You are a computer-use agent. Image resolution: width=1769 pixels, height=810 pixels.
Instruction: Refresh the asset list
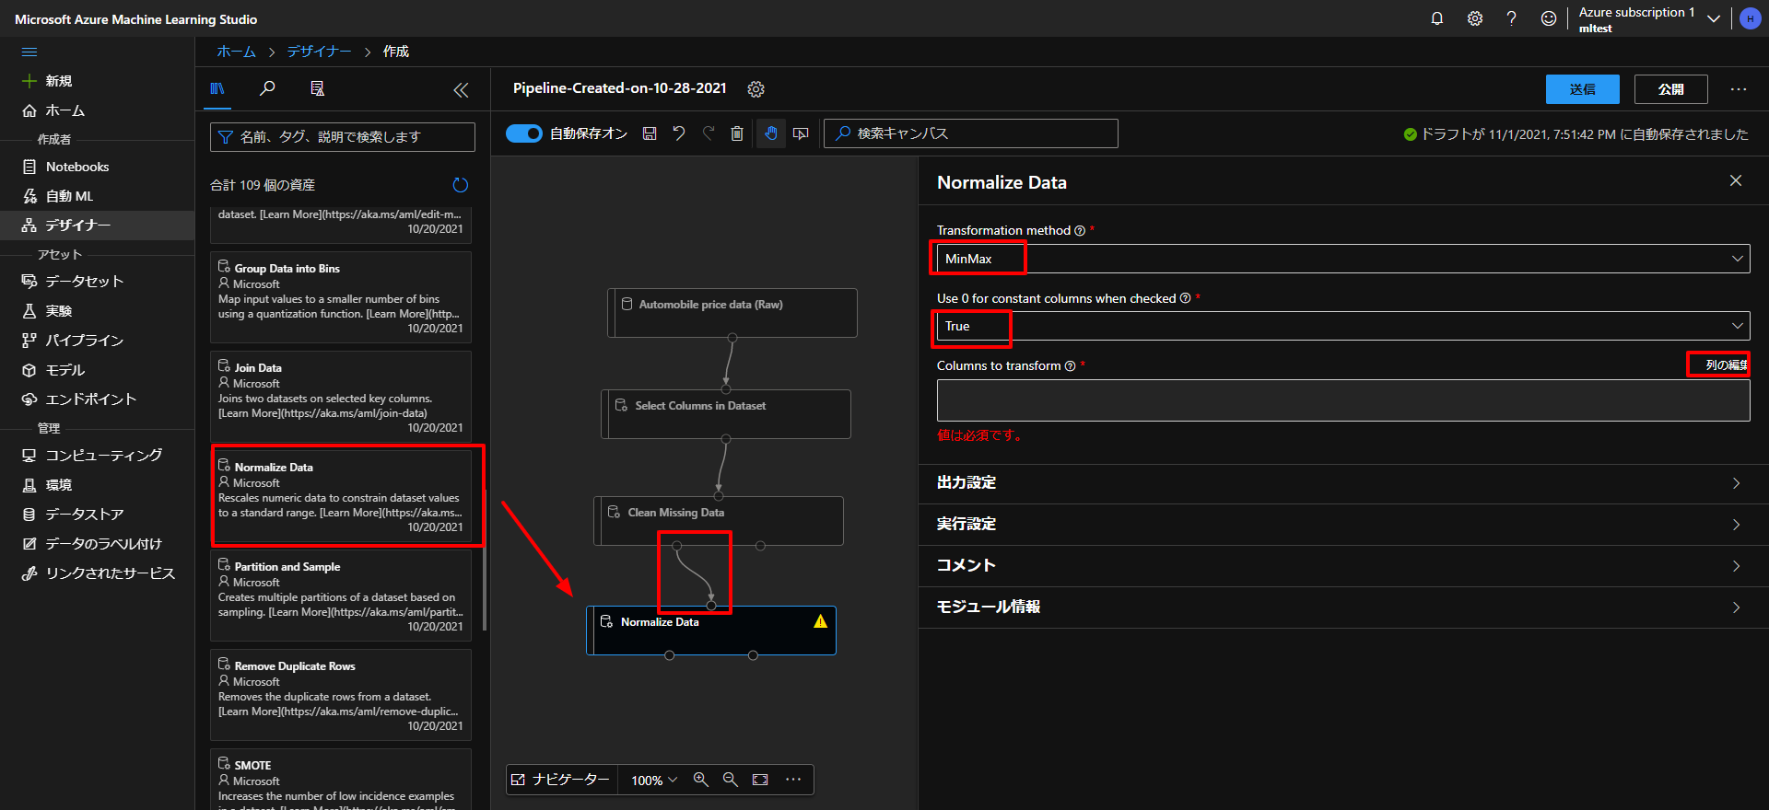pyautogui.click(x=461, y=185)
